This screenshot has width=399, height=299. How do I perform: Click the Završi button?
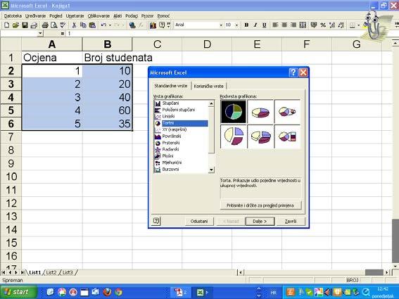coord(291,221)
